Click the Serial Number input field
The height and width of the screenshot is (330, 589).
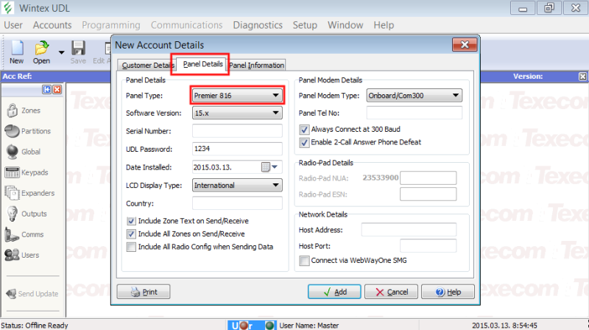point(237,131)
